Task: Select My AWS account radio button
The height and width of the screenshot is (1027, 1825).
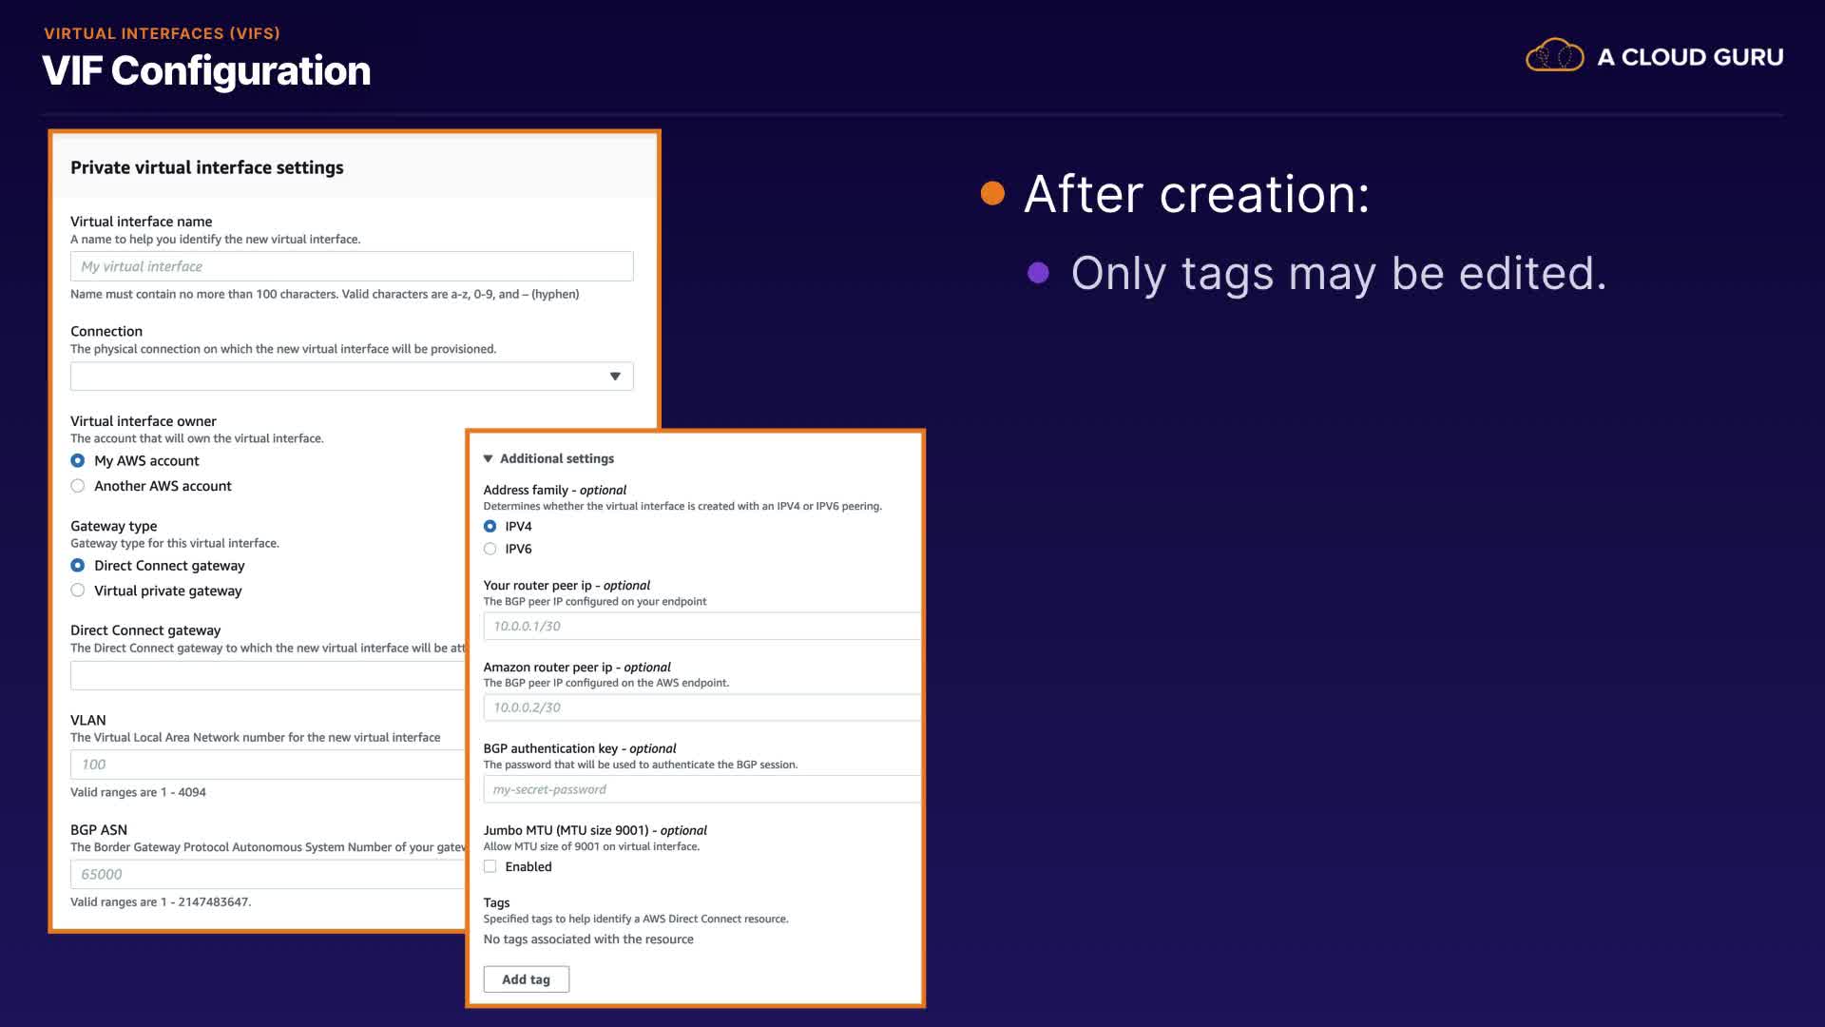Action: (78, 461)
